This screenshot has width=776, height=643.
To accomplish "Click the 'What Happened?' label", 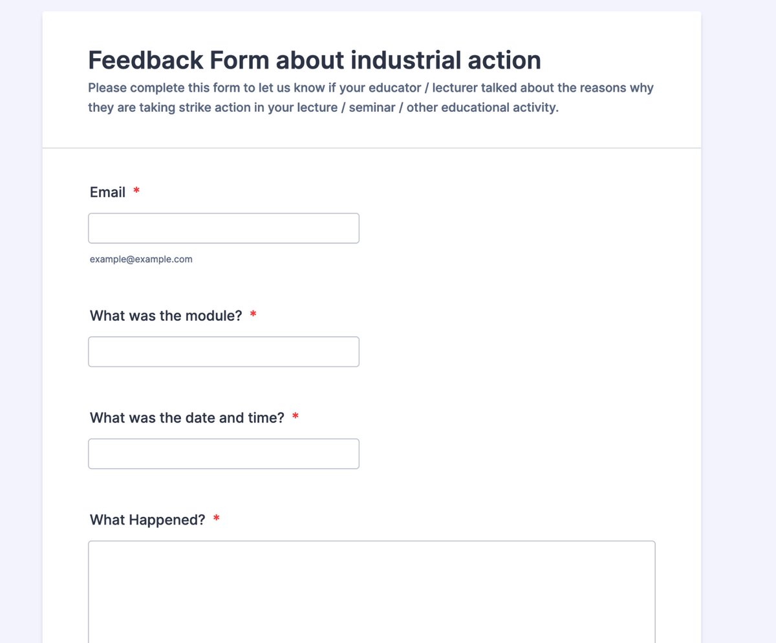I will click(147, 520).
